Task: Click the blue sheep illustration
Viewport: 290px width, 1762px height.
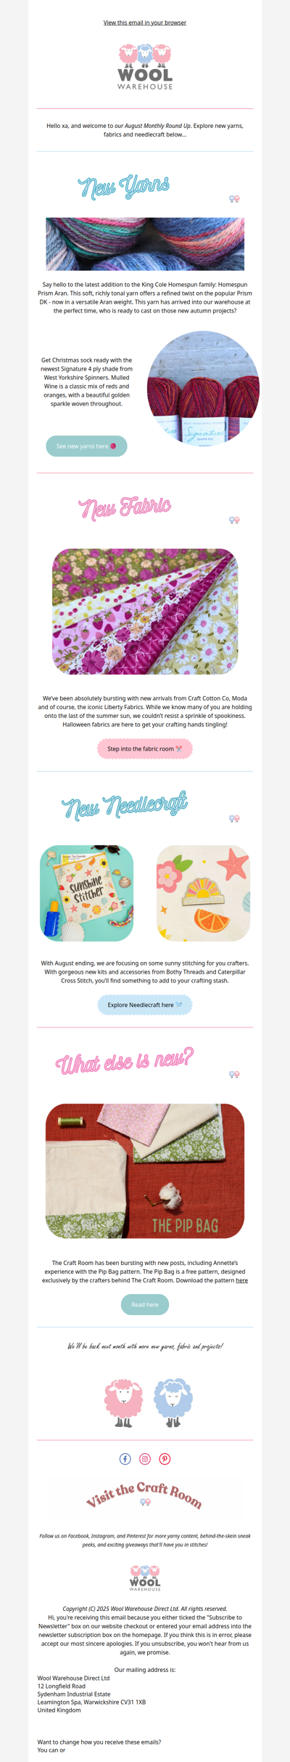Action: pos(173,1402)
